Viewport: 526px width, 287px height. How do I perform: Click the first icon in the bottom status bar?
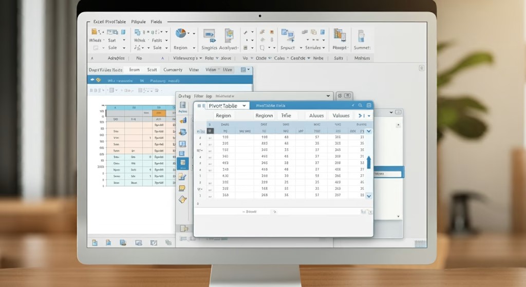pyautogui.click(x=95, y=242)
